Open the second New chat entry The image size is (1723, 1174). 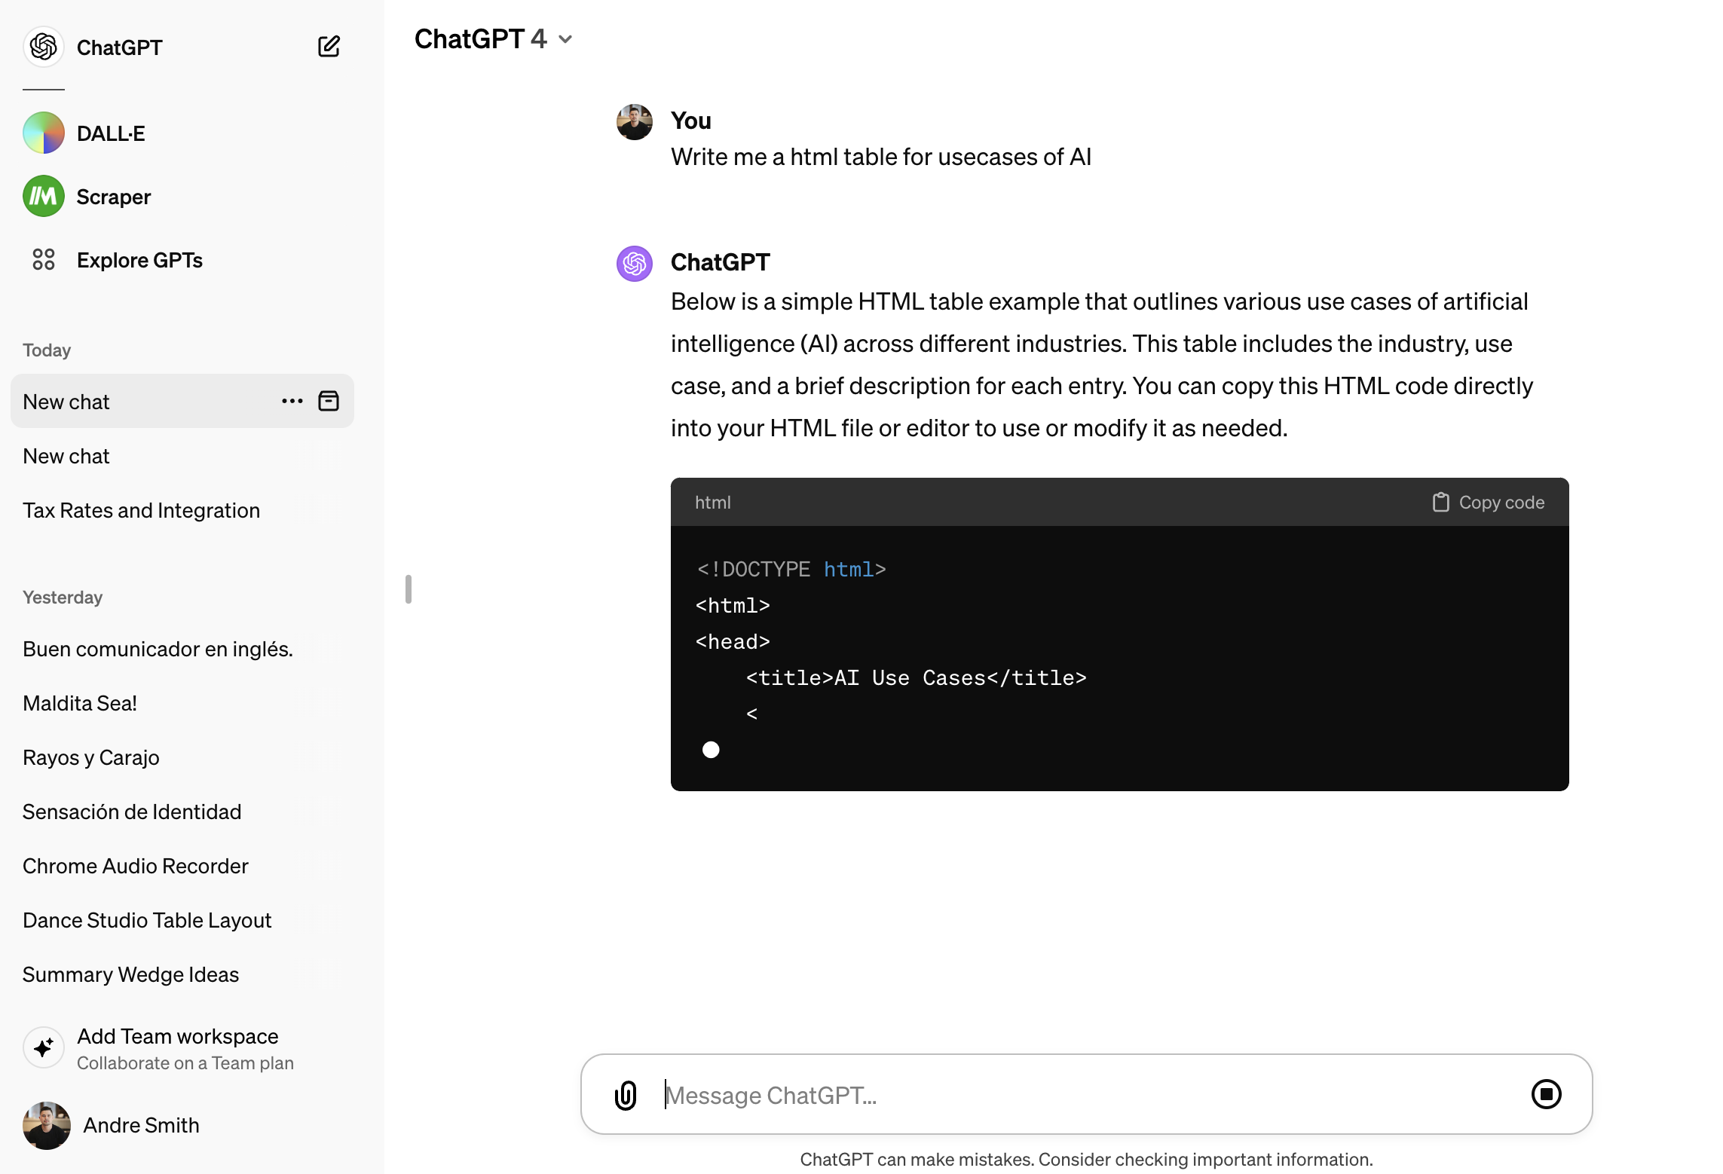[66, 456]
